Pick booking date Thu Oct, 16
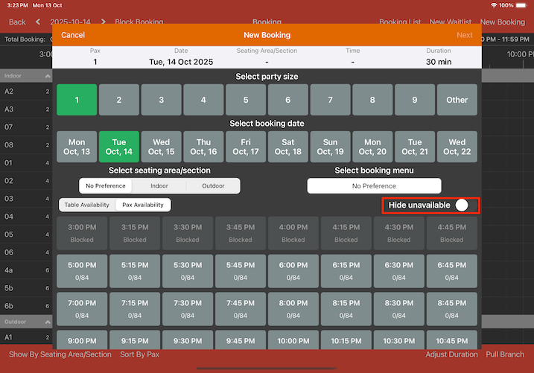Image resolution: width=534 pixels, height=373 pixels. [x=203, y=147]
